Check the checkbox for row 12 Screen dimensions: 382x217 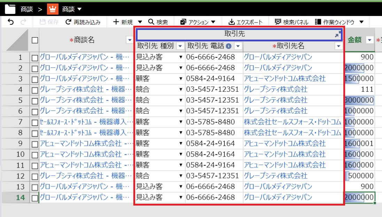coord(35,176)
